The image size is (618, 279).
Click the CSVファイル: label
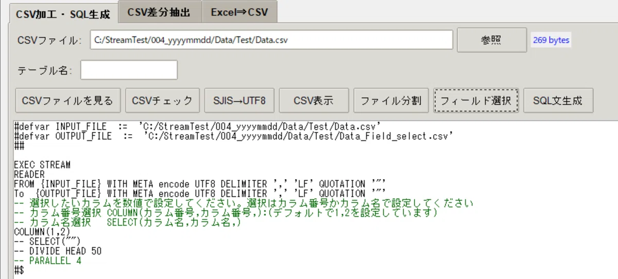coord(49,41)
